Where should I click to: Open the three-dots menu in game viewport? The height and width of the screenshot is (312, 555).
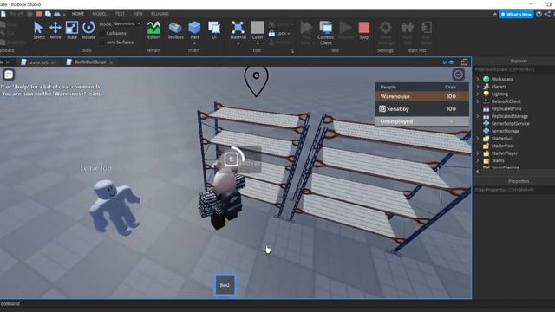coord(459,75)
